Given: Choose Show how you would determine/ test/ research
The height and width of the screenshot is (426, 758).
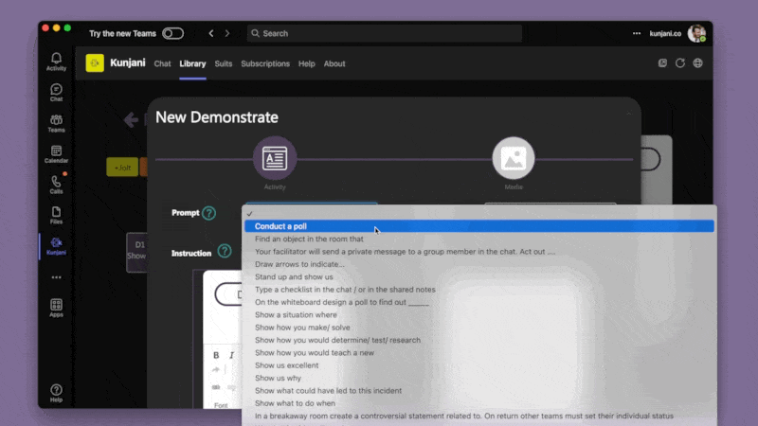Looking at the screenshot, I should click(x=479, y=340).
